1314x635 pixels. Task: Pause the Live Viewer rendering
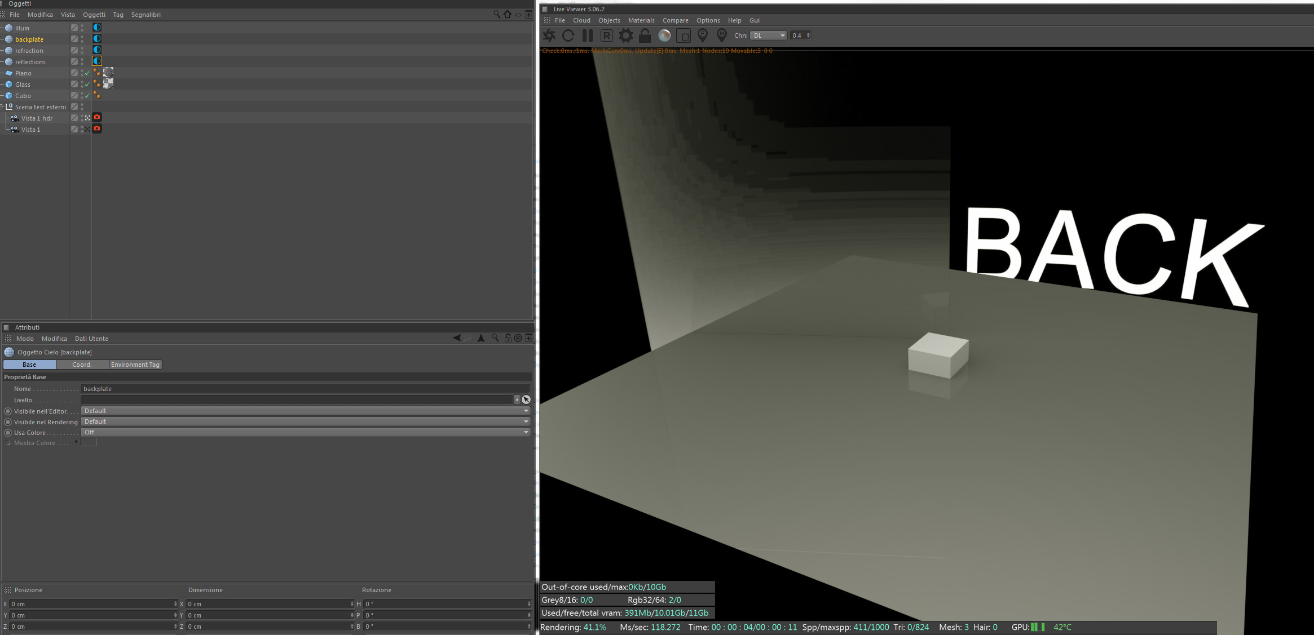click(x=587, y=35)
